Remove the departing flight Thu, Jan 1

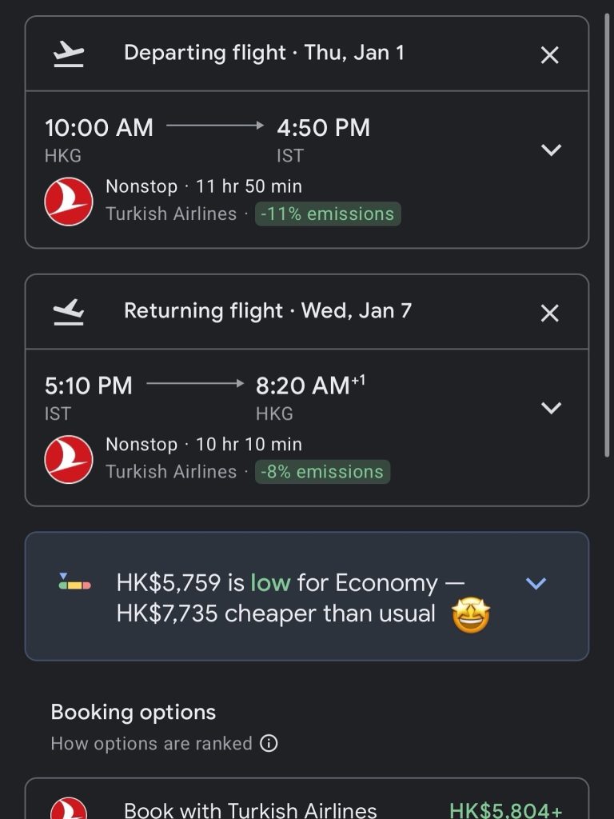550,55
